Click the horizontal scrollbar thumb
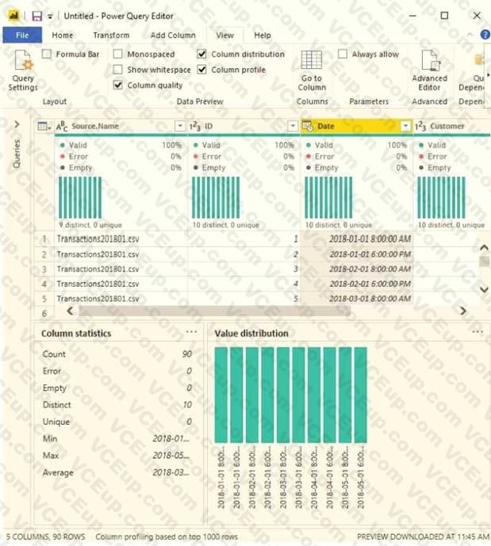 pos(214,311)
